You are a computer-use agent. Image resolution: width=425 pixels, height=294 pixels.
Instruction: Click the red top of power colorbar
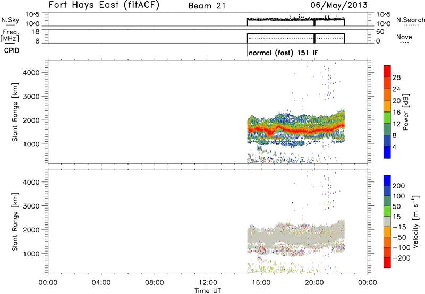coord(387,71)
